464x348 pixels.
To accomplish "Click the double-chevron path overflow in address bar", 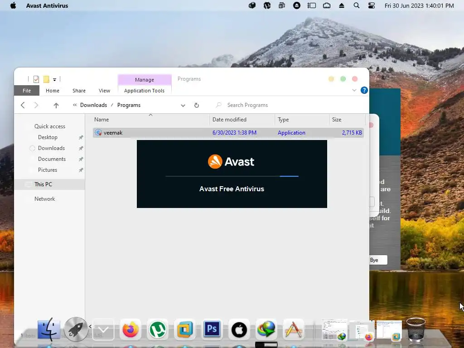I will point(75,105).
